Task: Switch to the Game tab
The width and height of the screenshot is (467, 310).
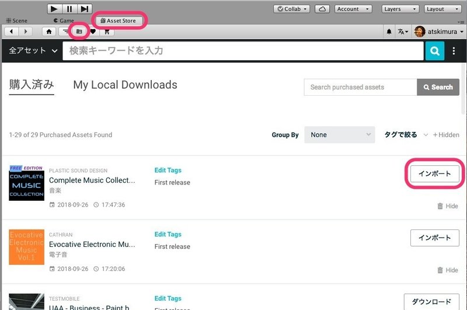Action: pos(64,20)
